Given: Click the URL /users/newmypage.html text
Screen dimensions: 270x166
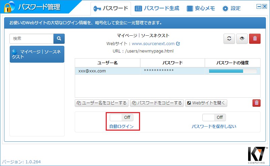Looking at the screenshot, I should click(x=143, y=51).
